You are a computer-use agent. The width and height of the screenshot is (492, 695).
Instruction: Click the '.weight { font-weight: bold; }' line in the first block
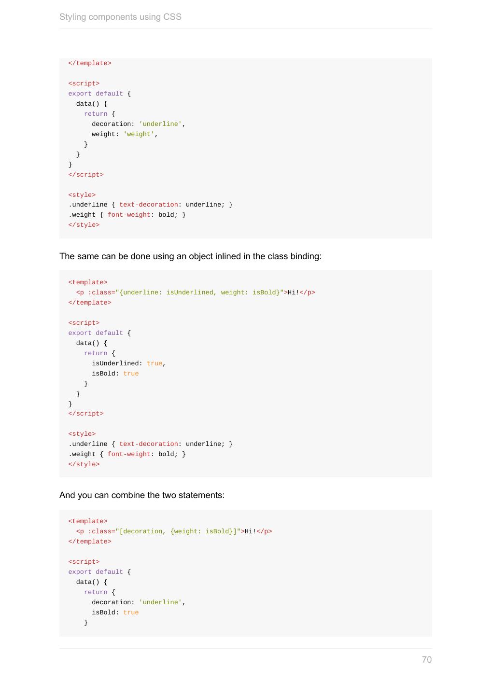tap(127, 215)
